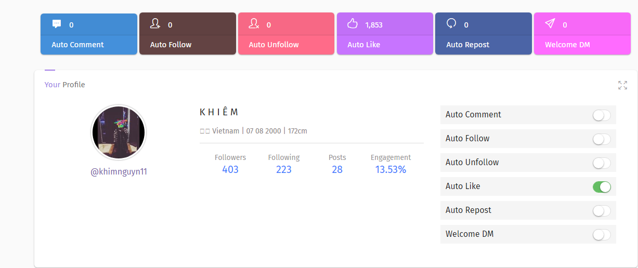Click the Following count 223
This screenshot has height=268, width=638.
pos(284,169)
